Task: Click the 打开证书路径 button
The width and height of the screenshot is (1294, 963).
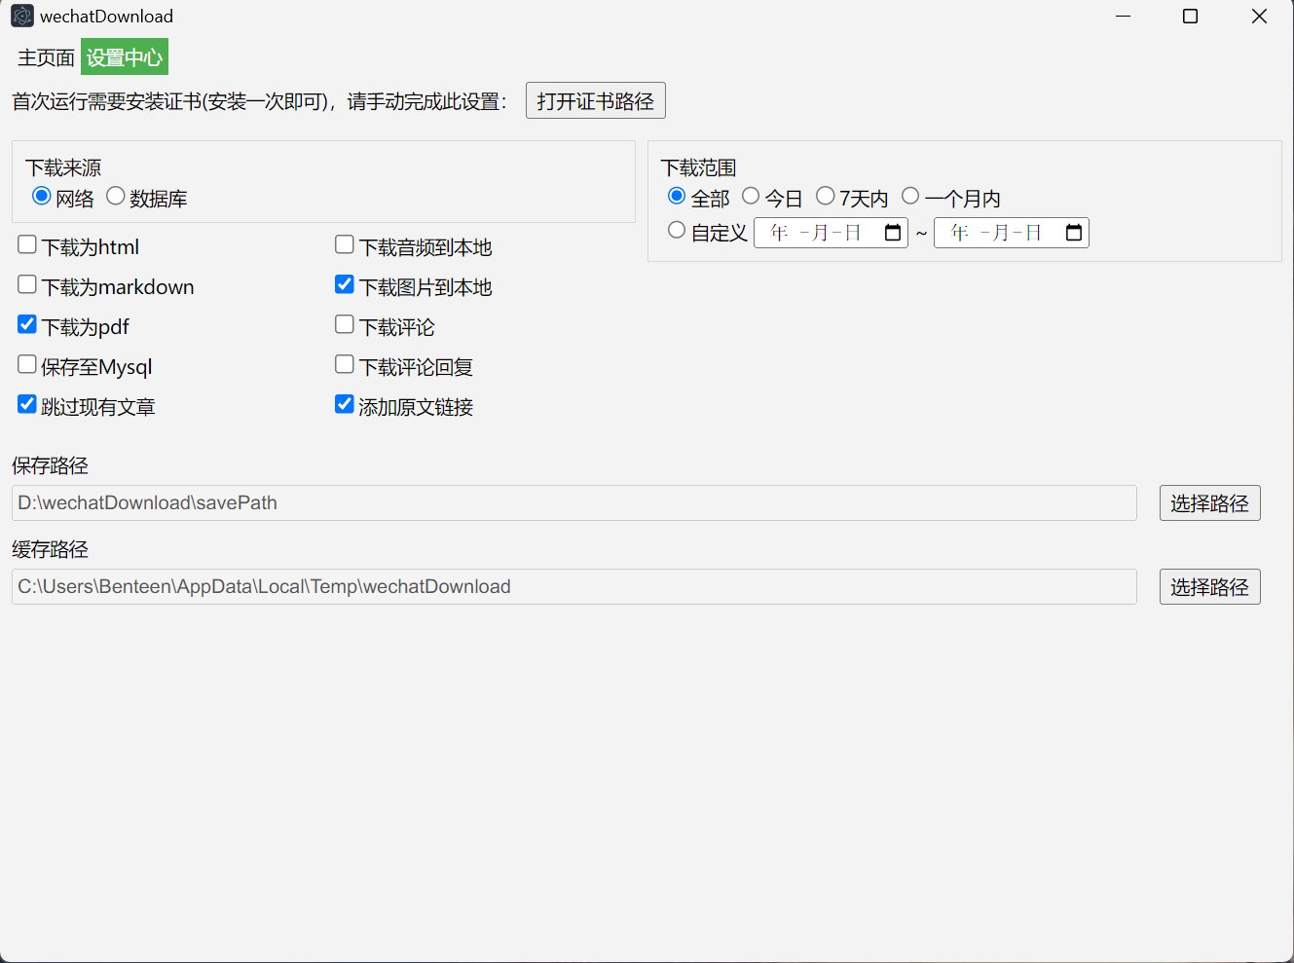Action: coord(596,101)
